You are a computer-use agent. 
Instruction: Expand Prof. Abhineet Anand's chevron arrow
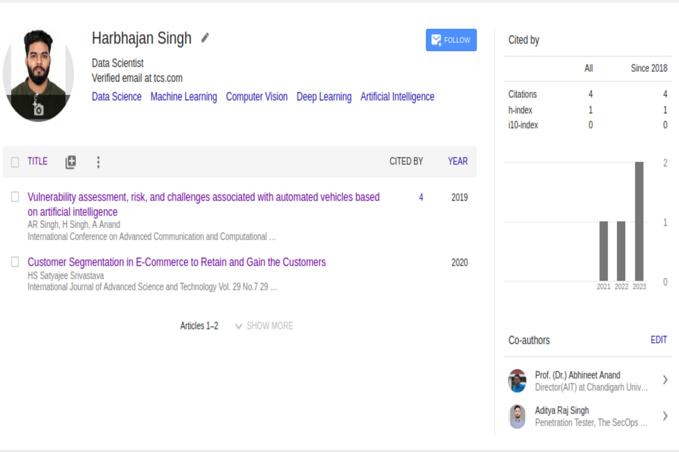(x=665, y=380)
